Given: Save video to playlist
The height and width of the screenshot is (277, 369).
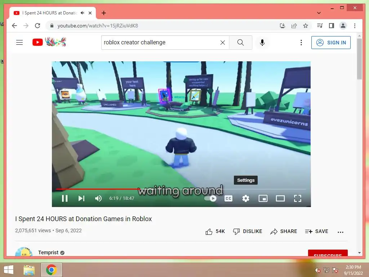Looking at the screenshot, I should pos(316,232).
